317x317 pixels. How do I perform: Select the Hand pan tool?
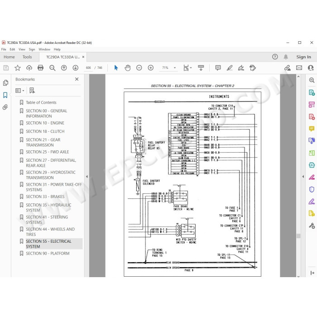[x=128, y=68]
